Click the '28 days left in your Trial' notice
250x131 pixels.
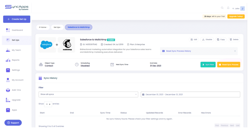[x=214, y=16]
